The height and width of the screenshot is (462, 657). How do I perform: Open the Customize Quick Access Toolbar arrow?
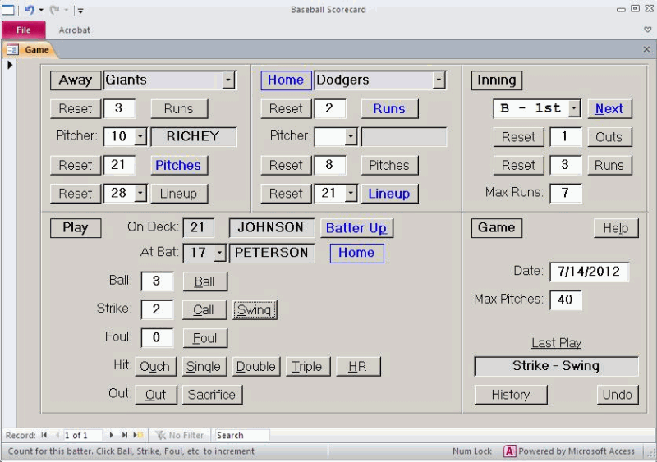coord(80,11)
